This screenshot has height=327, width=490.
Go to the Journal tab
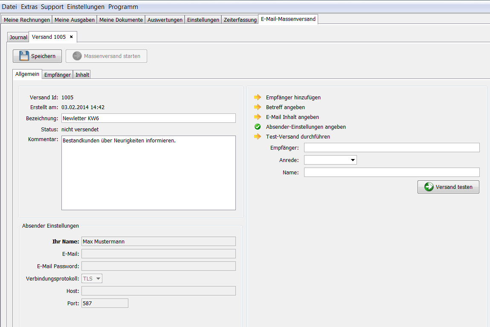tap(18, 38)
